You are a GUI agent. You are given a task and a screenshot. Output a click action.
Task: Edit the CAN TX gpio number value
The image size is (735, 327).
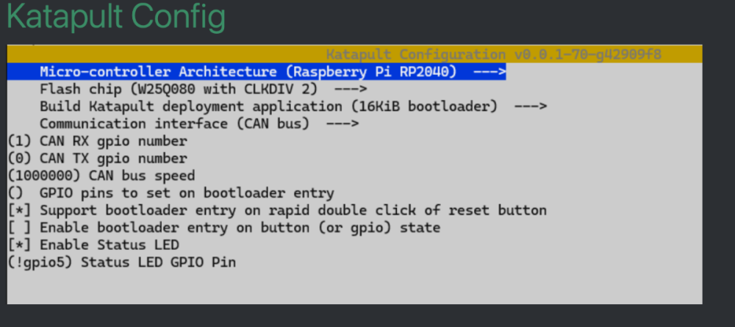coord(98,158)
